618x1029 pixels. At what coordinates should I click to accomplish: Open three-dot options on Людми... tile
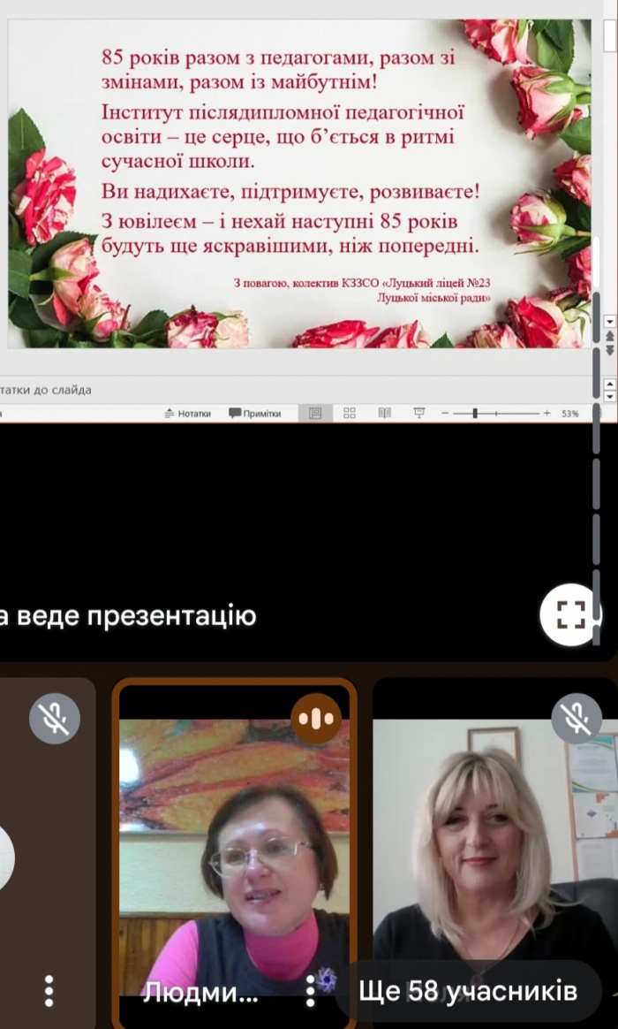click(310, 991)
